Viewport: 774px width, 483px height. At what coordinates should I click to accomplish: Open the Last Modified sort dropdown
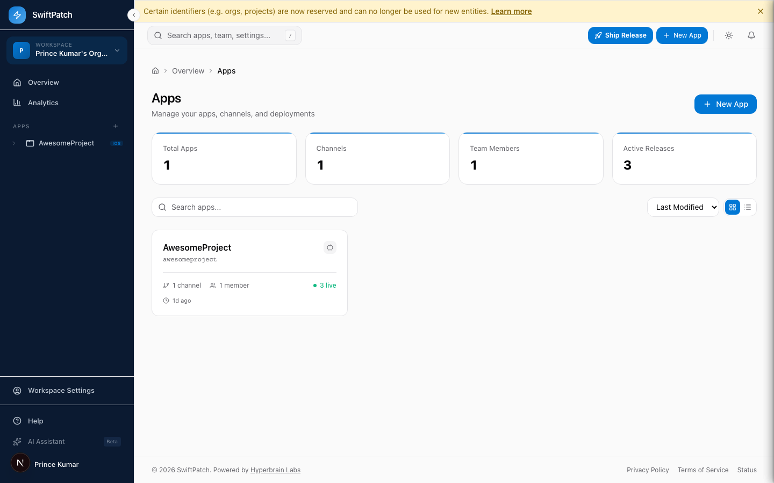(x=683, y=207)
